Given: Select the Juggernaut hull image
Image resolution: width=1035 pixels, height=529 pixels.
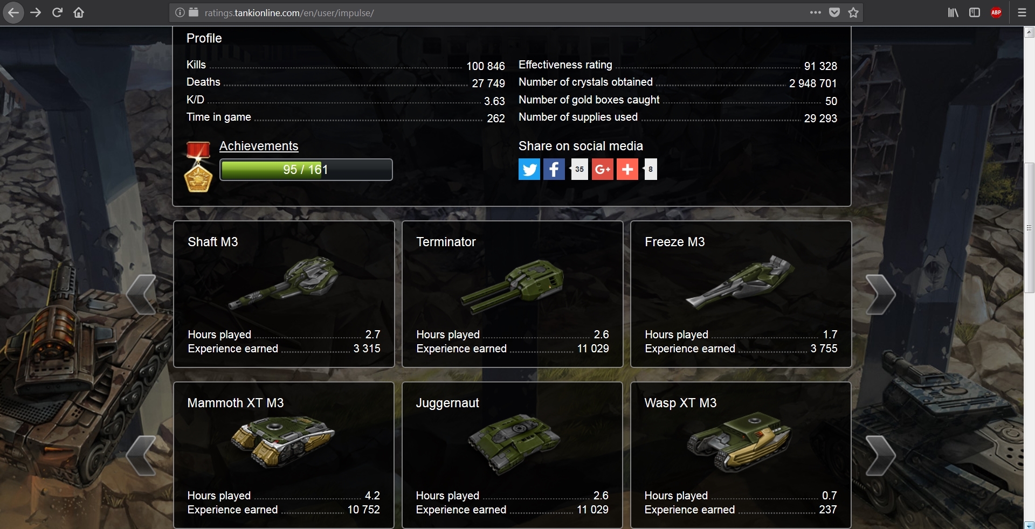Looking at the screenshot, I should [x=513, y=444].
